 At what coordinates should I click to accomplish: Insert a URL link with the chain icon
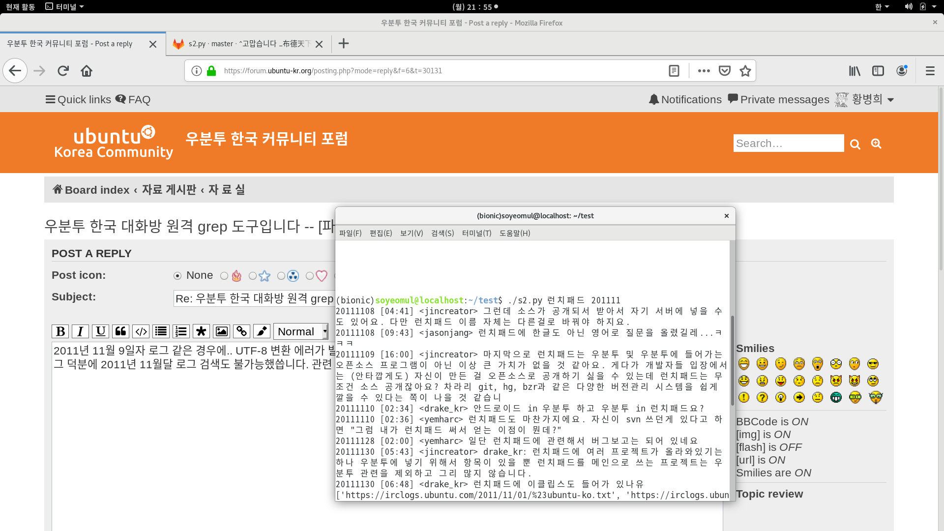(241, 331)
